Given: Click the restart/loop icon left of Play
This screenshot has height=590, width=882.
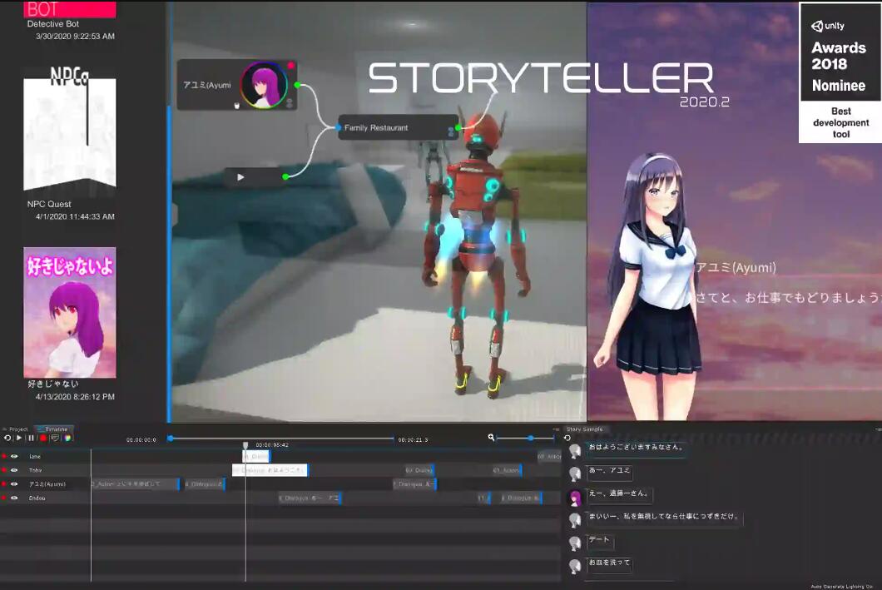Looking at the screenshot, I should (x=7, y=438).
